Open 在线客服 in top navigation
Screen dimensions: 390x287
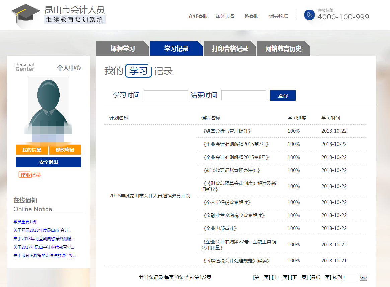(198, 16)
